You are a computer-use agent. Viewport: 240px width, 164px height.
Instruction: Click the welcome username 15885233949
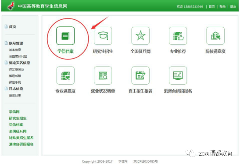click(193, 7)
